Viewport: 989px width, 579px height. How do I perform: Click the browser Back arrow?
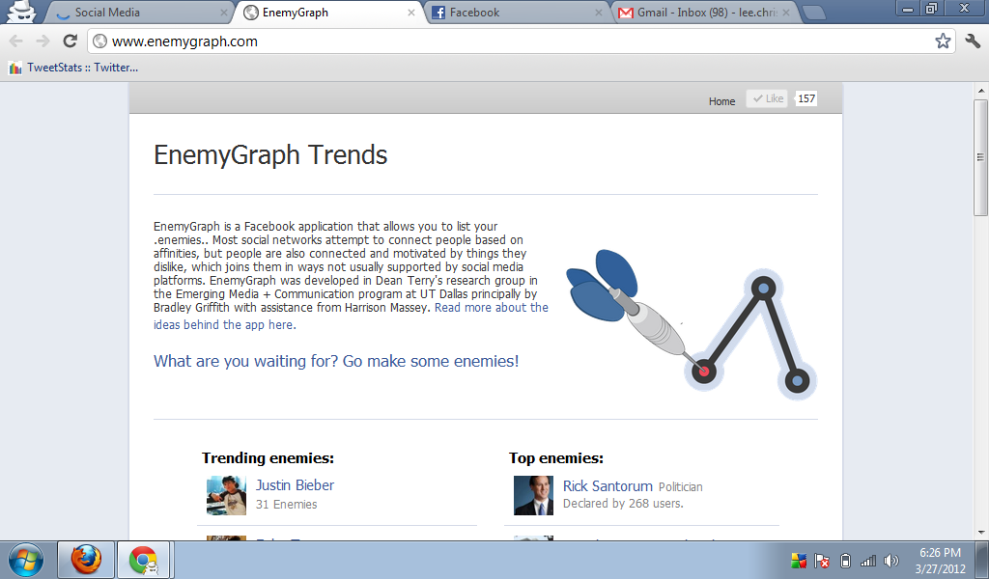pyautogui.click(x=16, y=41)
